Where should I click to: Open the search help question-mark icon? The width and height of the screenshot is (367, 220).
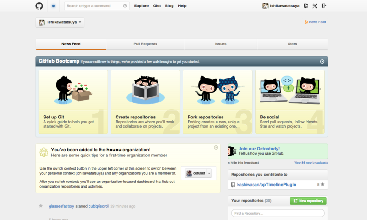pos(125,6)
